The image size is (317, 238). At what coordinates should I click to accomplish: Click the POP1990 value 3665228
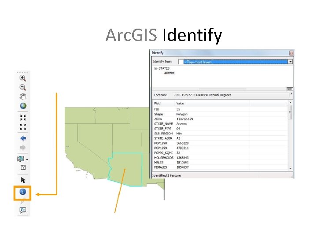click(x=182, y=143)
